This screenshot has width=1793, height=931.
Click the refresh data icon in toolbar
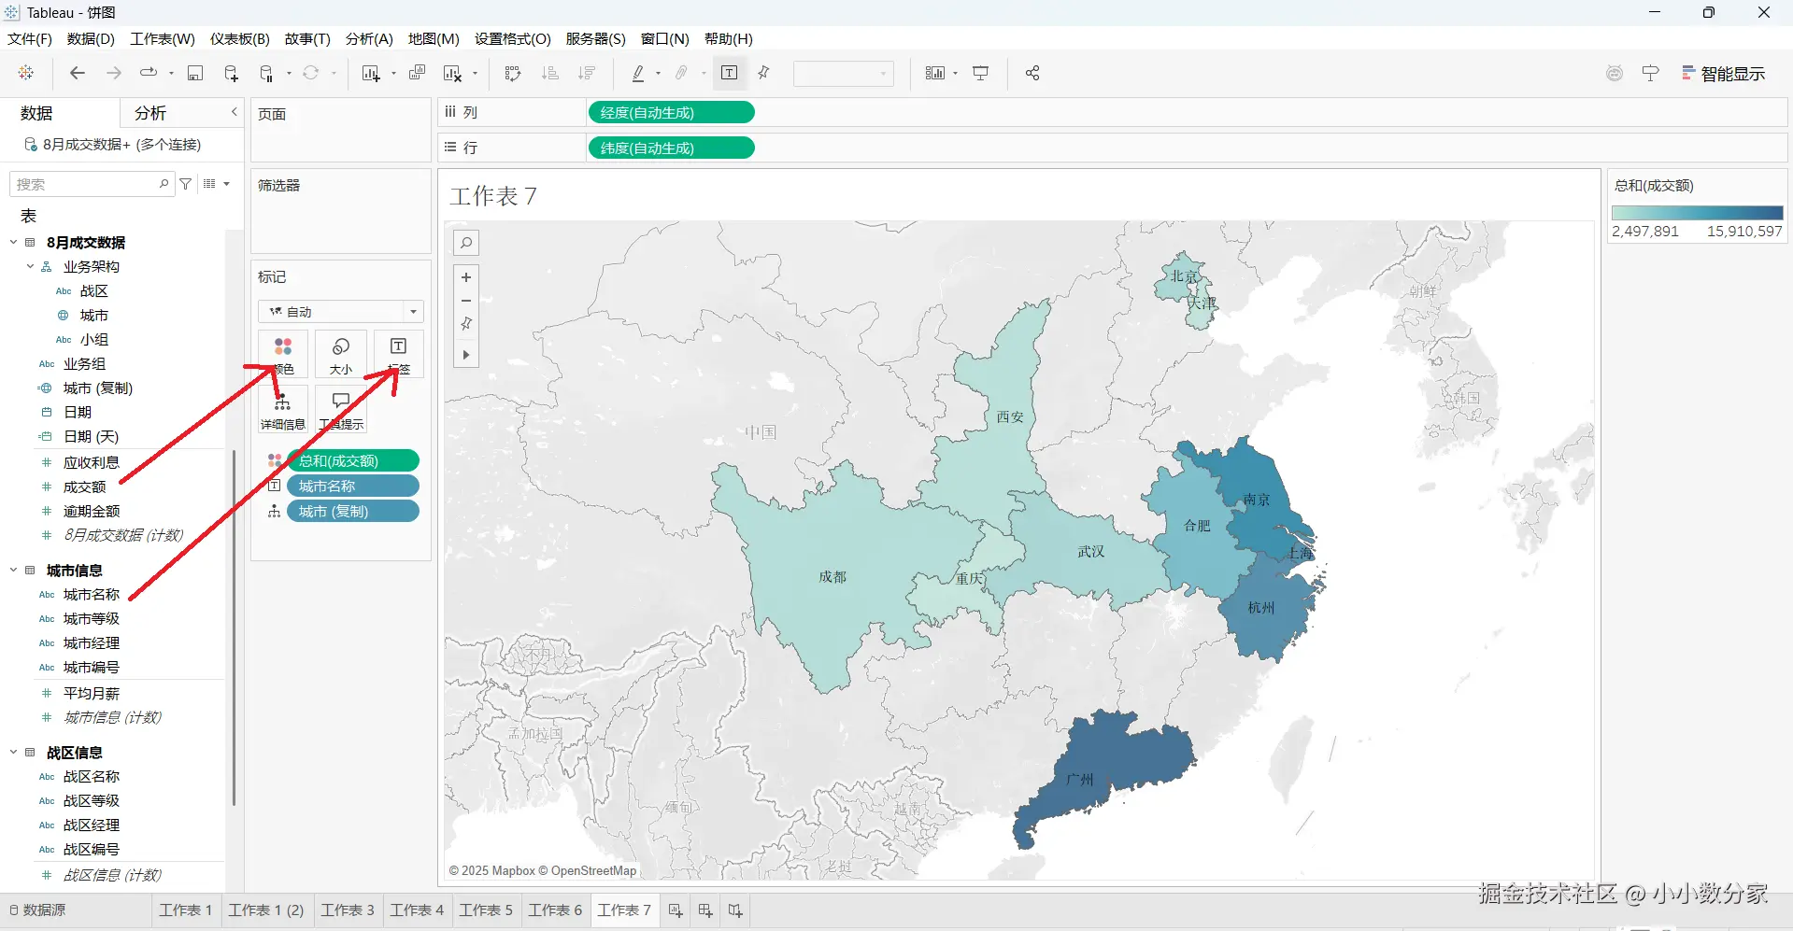tap(311, 73)
